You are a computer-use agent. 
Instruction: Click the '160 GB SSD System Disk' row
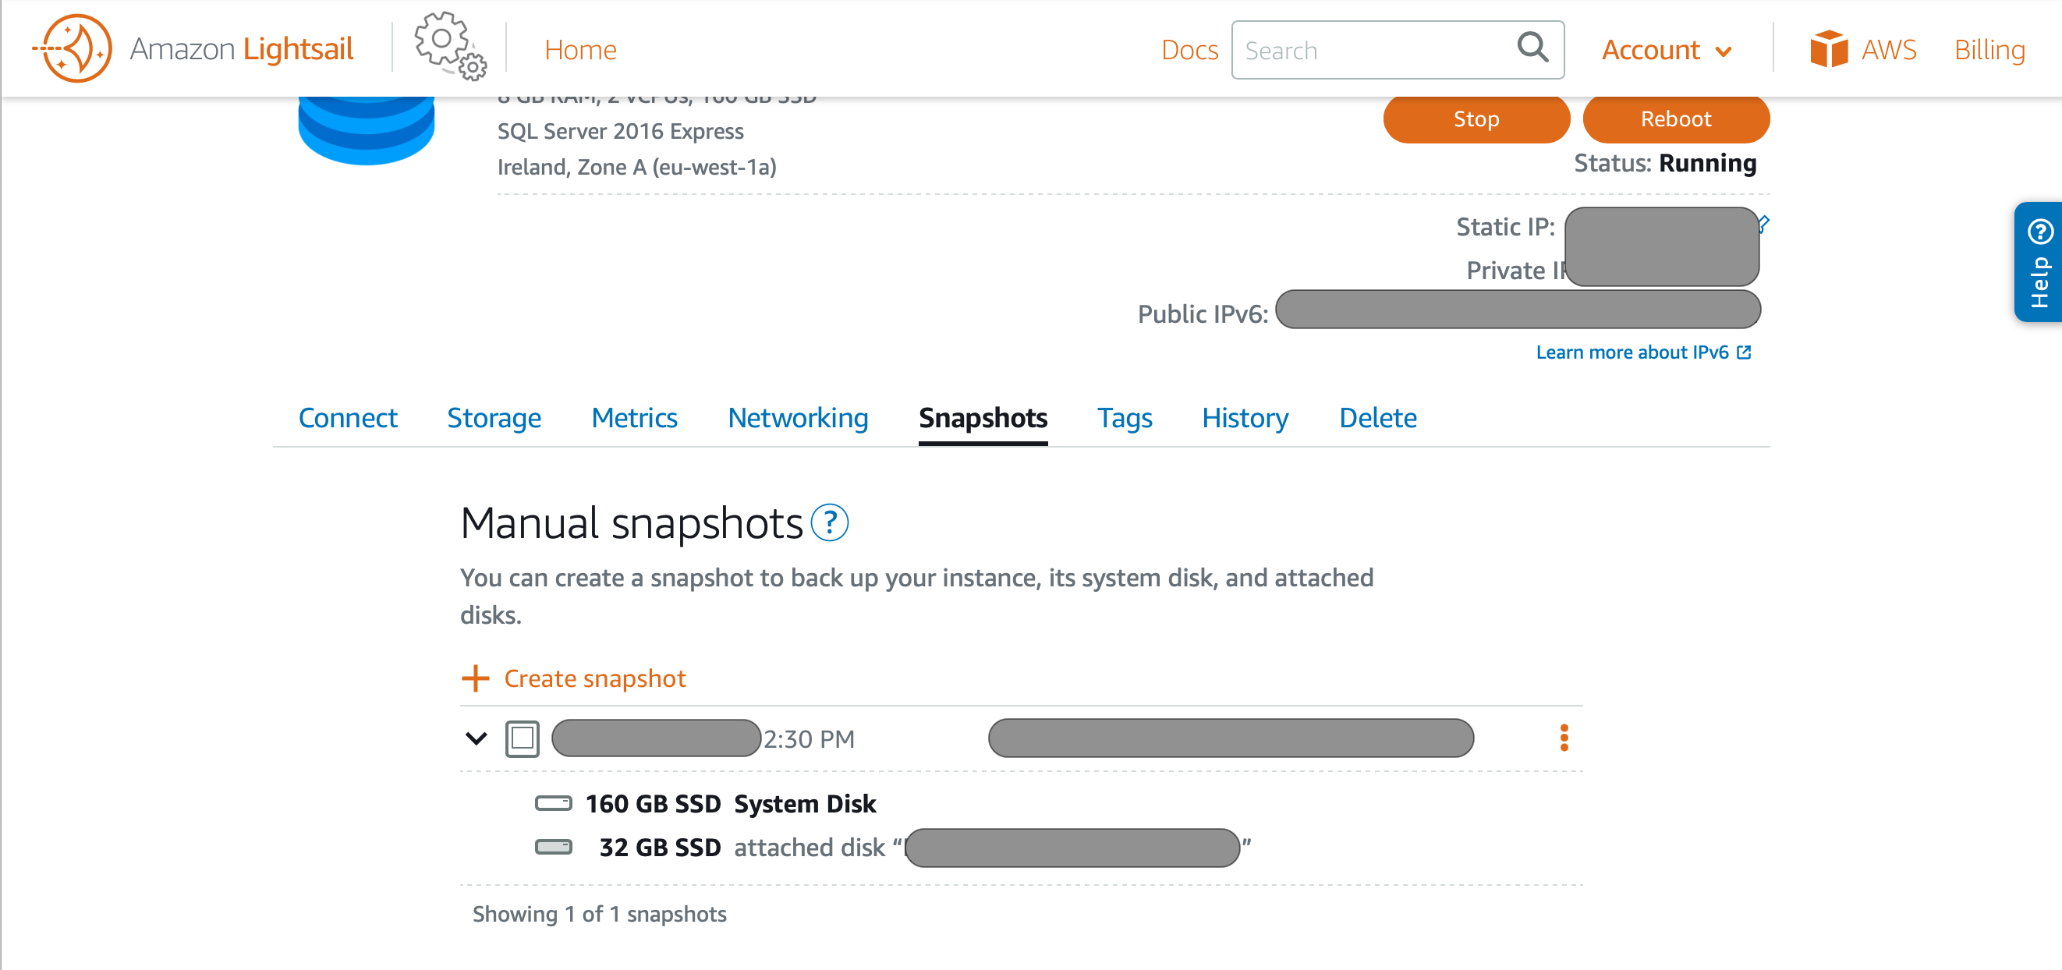coord(705,804)
